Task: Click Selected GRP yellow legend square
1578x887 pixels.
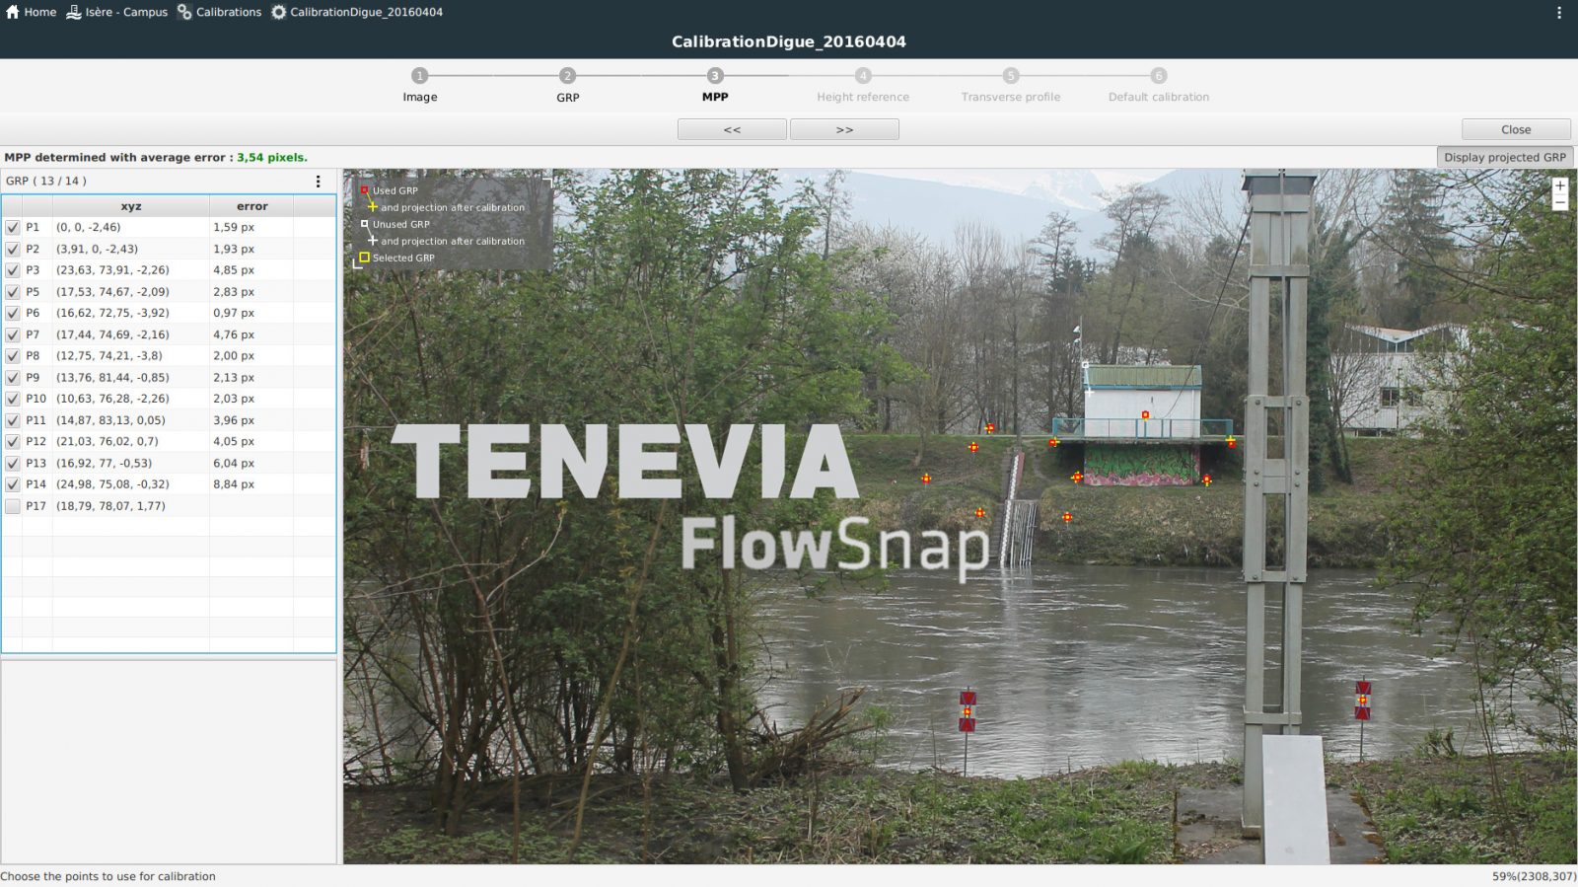Action: 364,258
